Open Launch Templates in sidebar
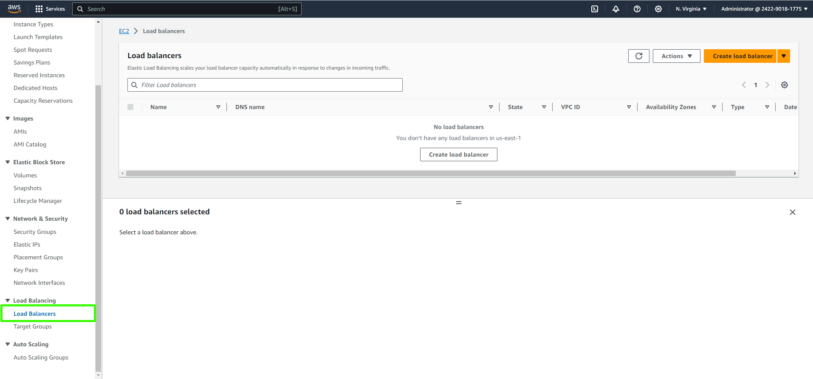This screenshot has height=379, width=813. coord(38,37)
